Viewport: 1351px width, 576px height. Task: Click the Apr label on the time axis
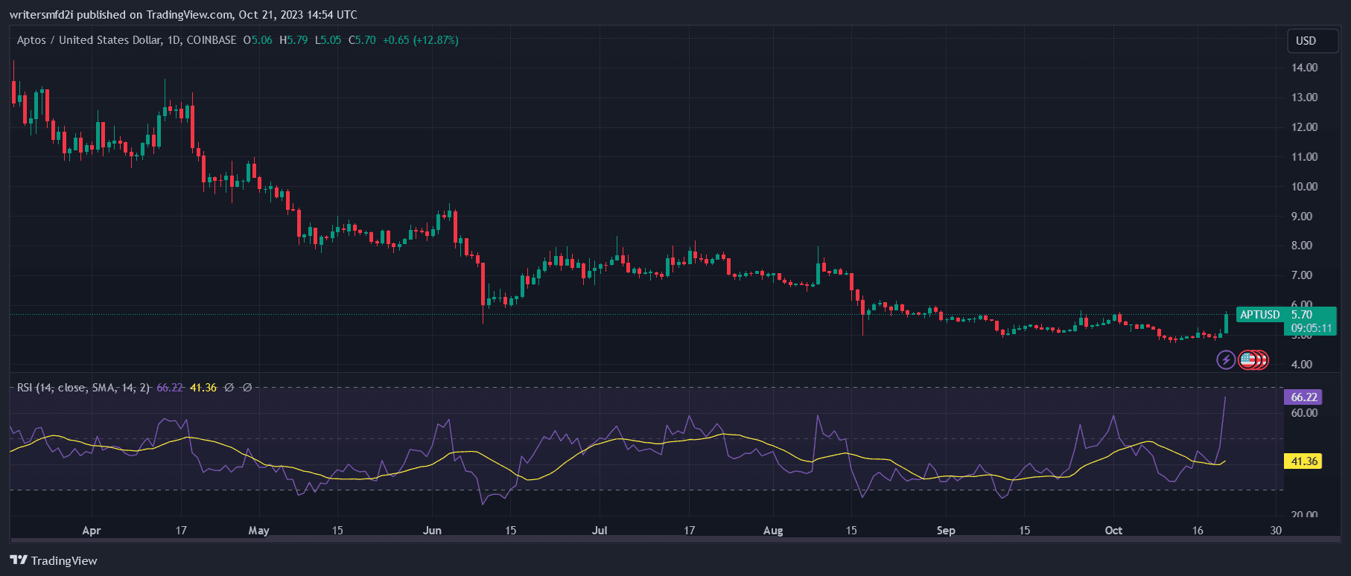(x=91, y=531)
